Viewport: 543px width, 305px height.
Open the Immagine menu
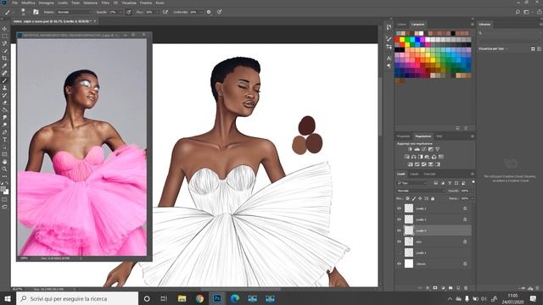coord(46,3)
